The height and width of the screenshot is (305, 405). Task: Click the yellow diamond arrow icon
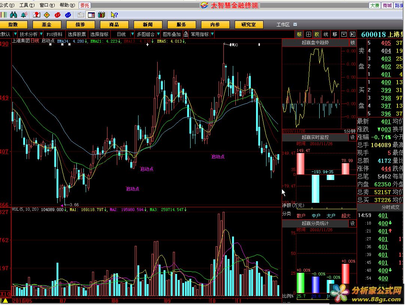point(47,15)
